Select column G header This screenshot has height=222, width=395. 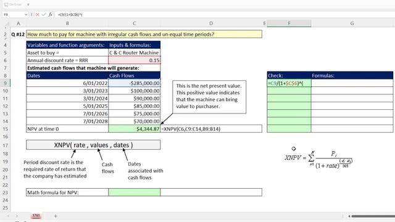point(352,23)
